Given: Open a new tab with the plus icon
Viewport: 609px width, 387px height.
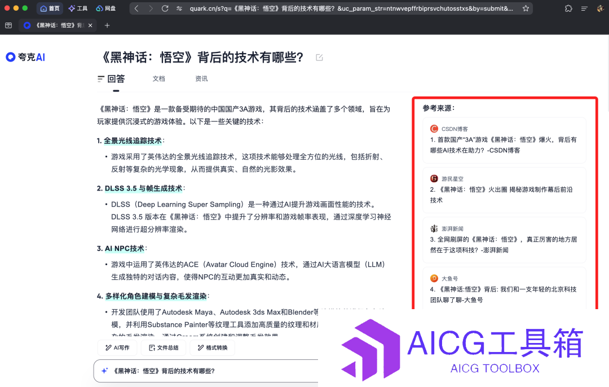Looking at the screenshot, I should [107, 25].
